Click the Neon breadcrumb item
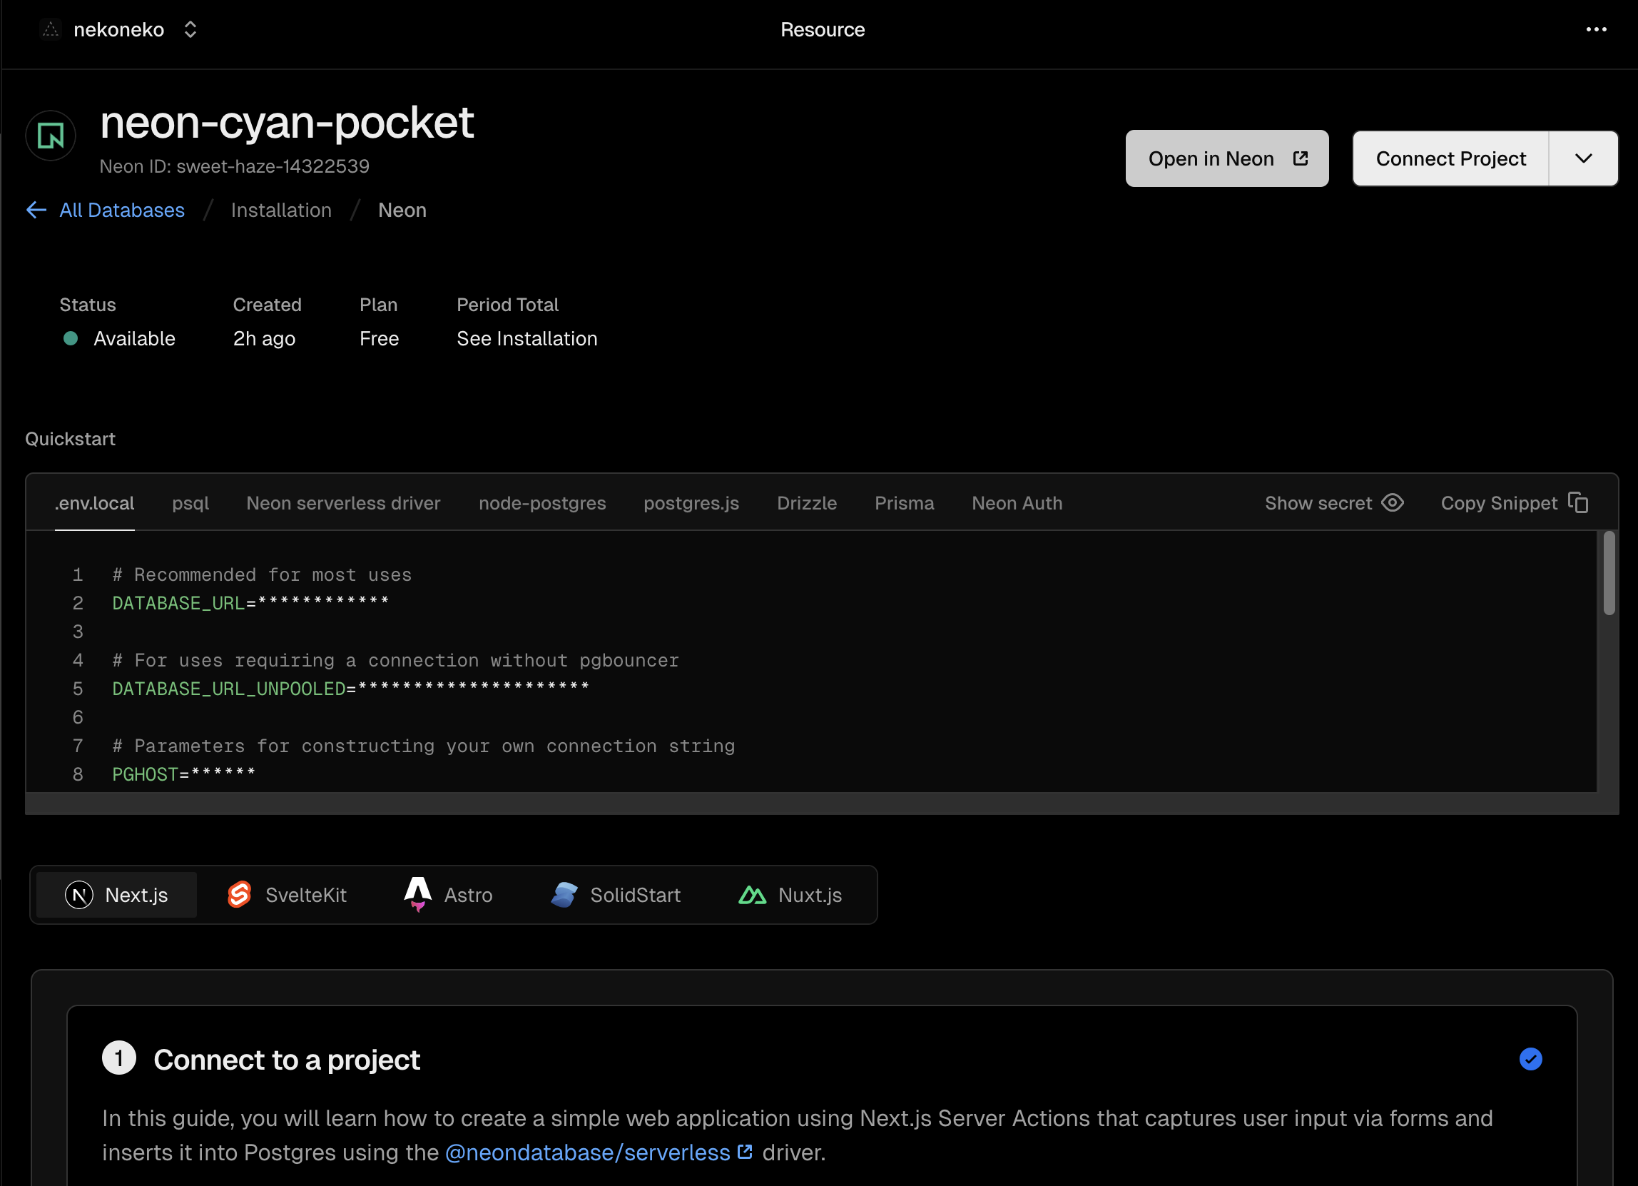Image resolution: width=1638 pixels, height=1186 pixels. point(402,211)
